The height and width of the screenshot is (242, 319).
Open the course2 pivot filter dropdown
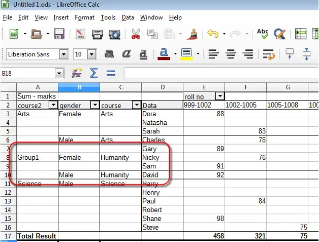53,105
